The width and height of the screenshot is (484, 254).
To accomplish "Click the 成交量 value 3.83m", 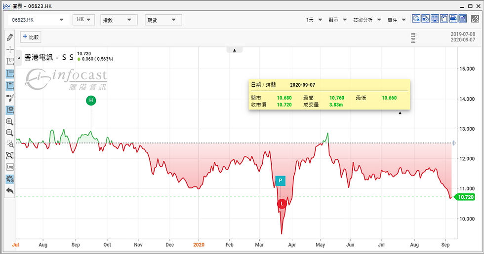I will click(x=336, y=105).
